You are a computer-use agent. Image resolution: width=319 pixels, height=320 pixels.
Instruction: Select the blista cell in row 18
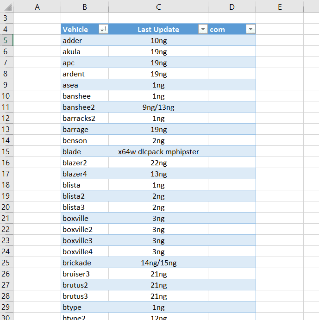tap(85, 185)
